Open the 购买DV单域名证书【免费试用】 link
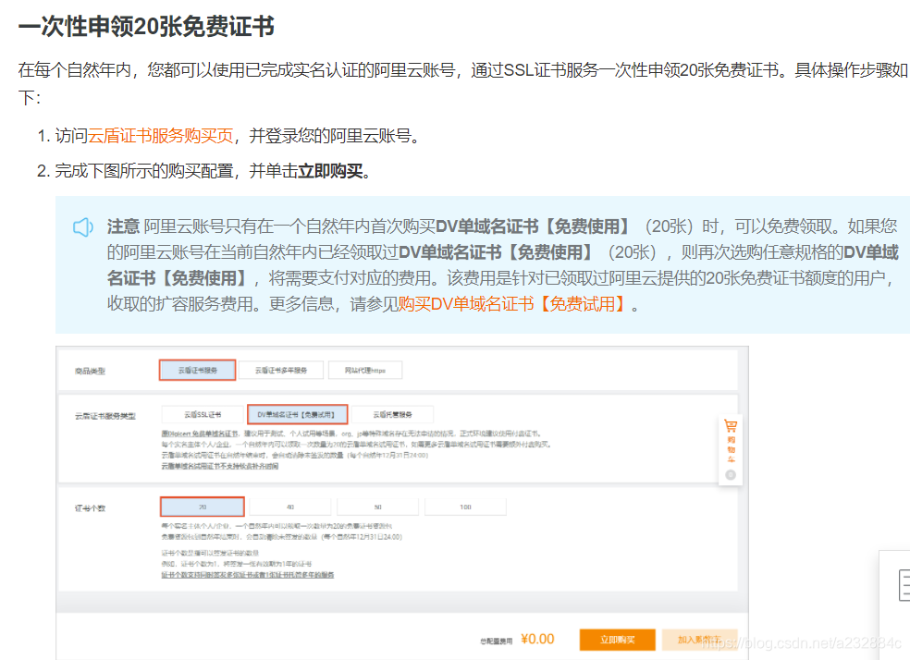 pyautogui.click(x=510, y=304)
